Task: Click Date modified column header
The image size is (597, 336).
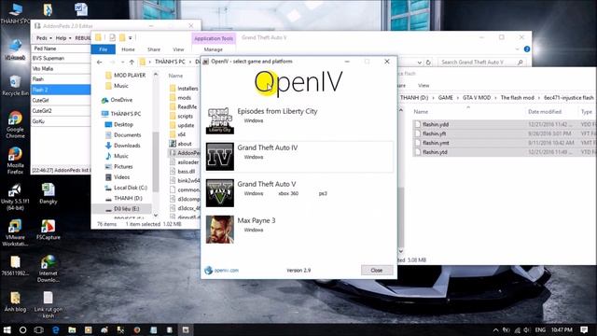Action: pyautogui.click(x=545, y=112)
